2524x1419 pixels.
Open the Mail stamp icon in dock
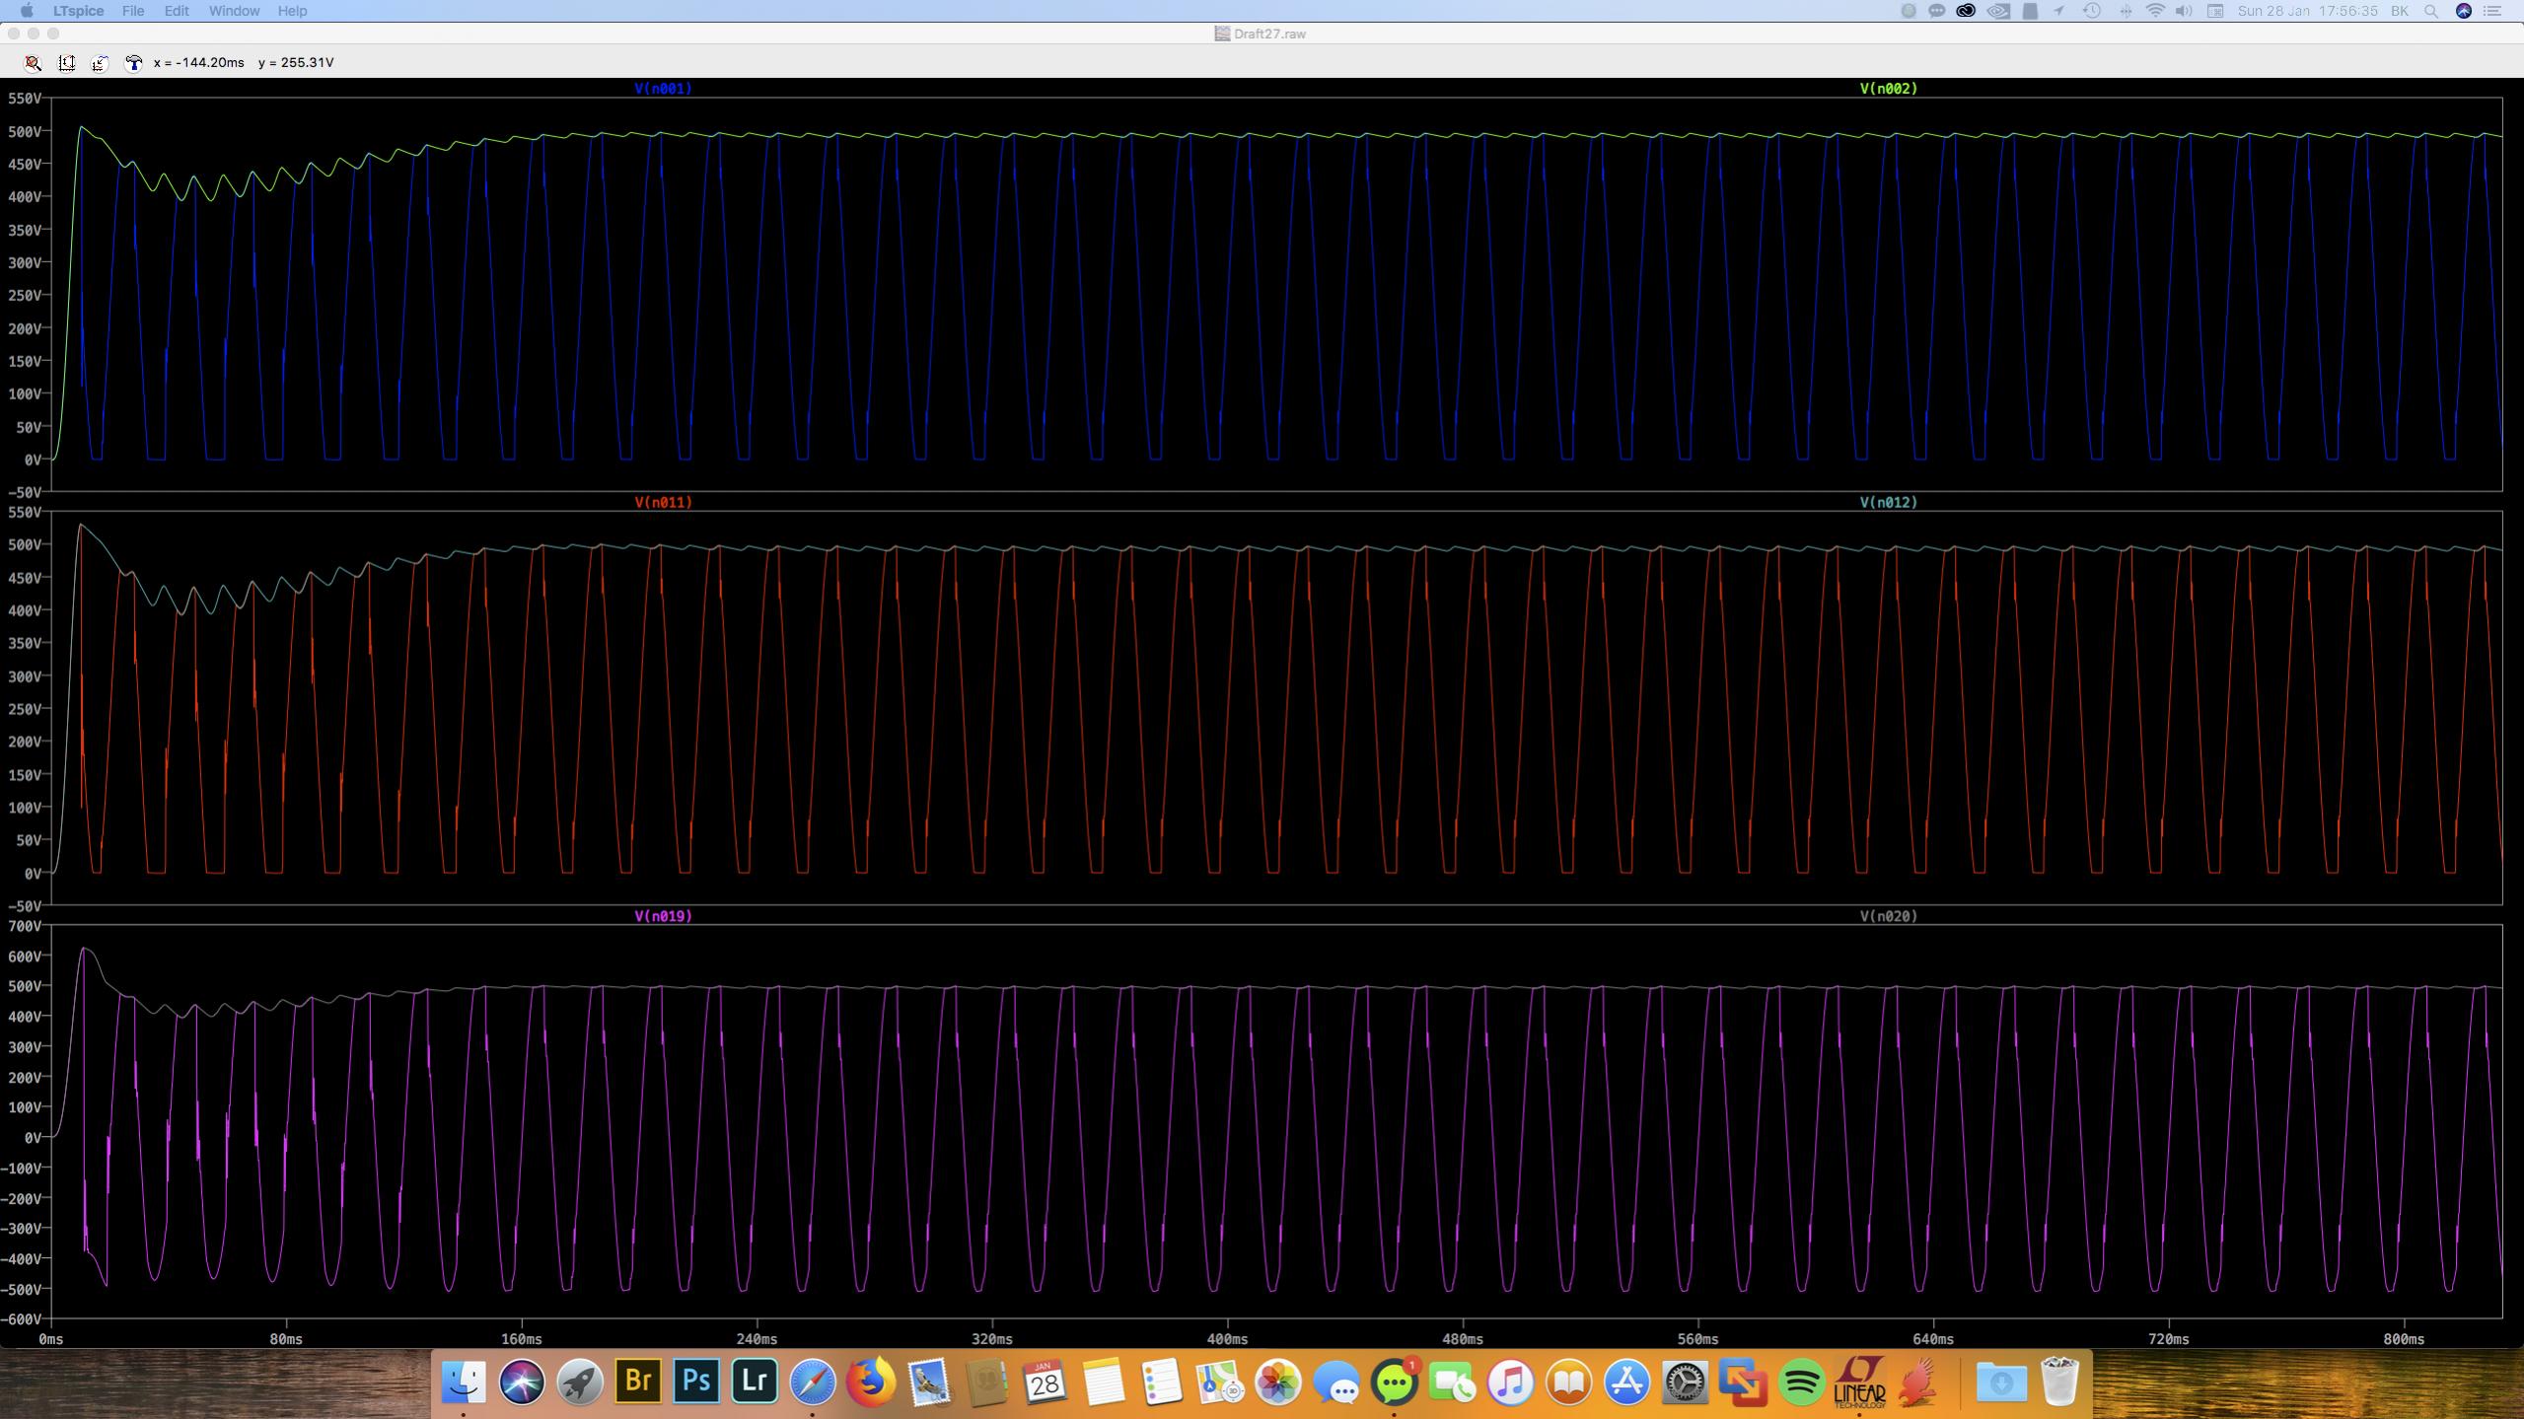[x=929, y=1382]
